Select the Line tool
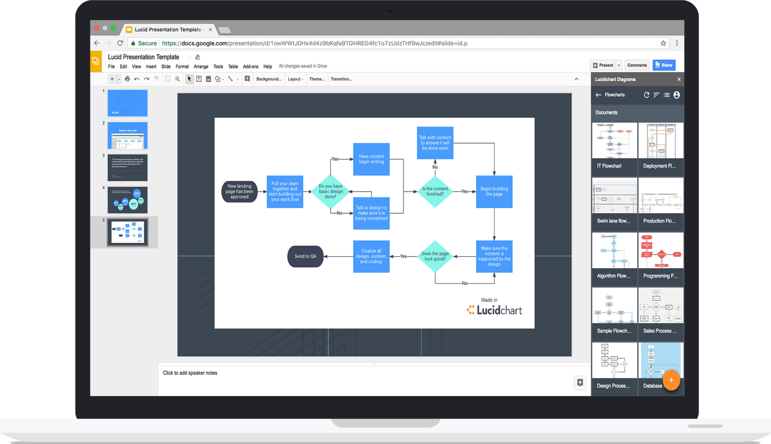The width and height of the screenshot is (771, 444). click(230, 79)
